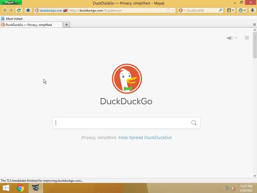Viewport: 257px width, 193px height.
Task: Click the scrollbar down arrow
Action: (x=255, y=176)
